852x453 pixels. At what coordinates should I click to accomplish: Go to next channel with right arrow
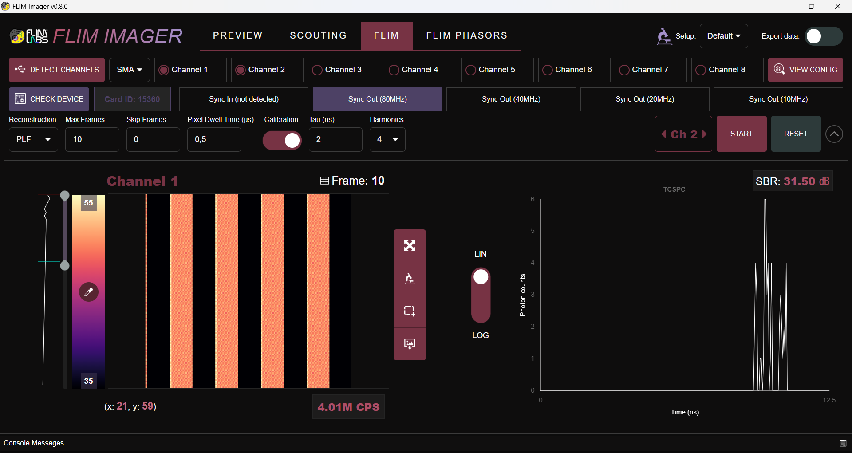[704, 134]
